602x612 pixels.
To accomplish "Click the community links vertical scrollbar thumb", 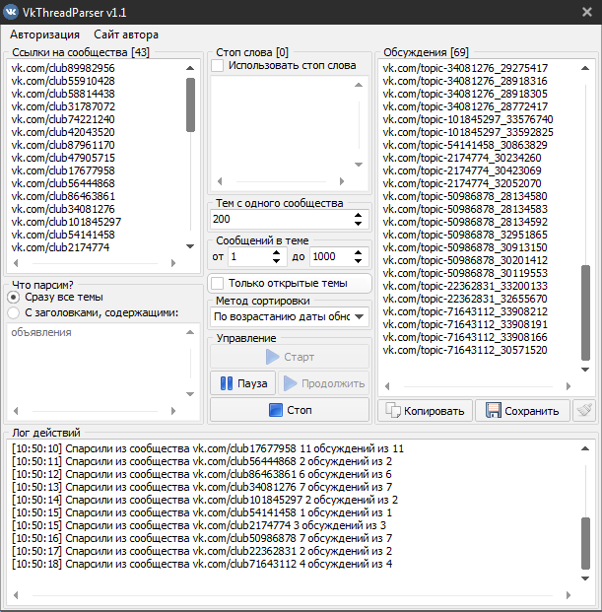I will coord(190,104).
